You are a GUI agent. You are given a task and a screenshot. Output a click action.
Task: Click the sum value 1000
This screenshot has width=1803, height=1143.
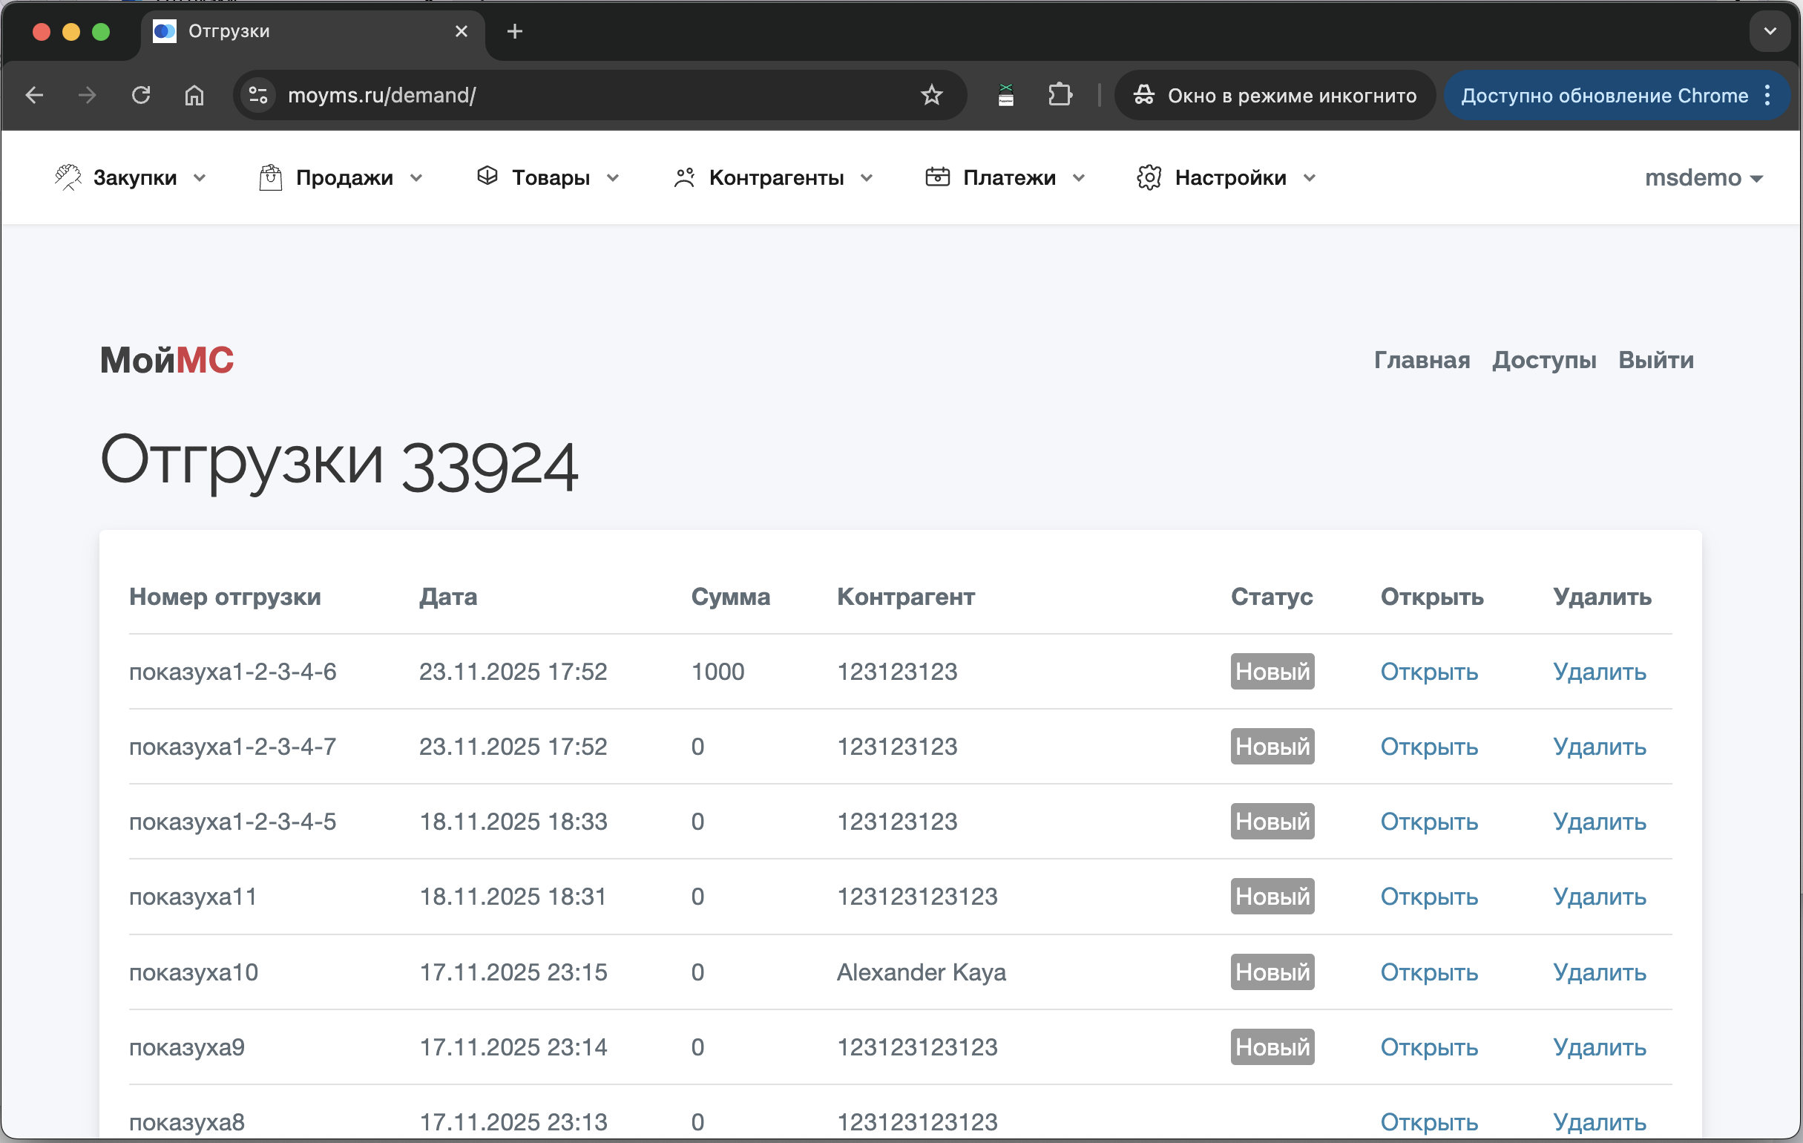(717, 672)
